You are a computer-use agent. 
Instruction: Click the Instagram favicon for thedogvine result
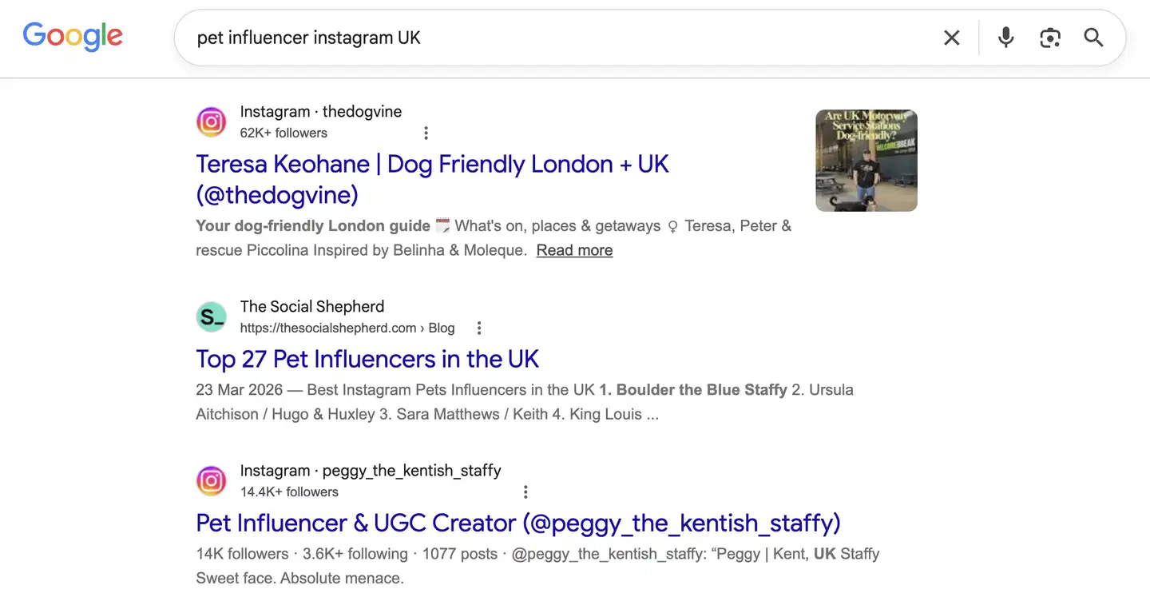(212, 121)
